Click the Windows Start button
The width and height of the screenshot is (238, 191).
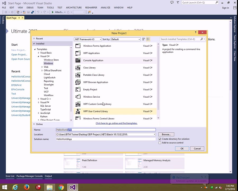pos(4,187)
